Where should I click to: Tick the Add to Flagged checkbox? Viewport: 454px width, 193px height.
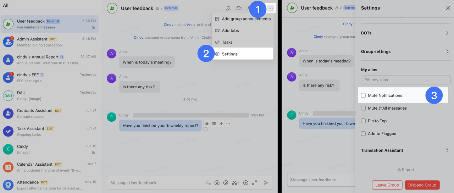pyautogui.click(x=363, y=134)
